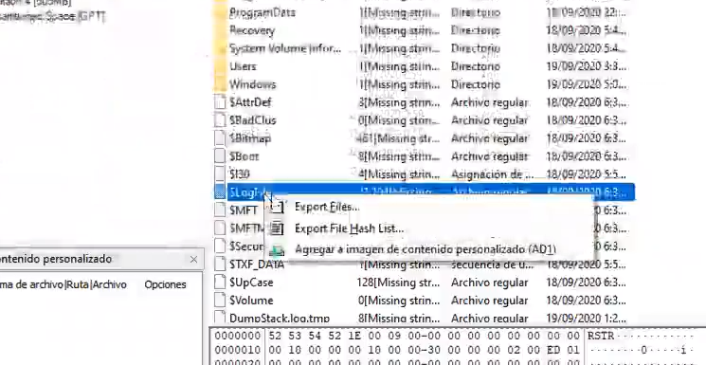Select the $Bitmap file name
This screenshot has height=365, width=706.
(x=250, y=138)
